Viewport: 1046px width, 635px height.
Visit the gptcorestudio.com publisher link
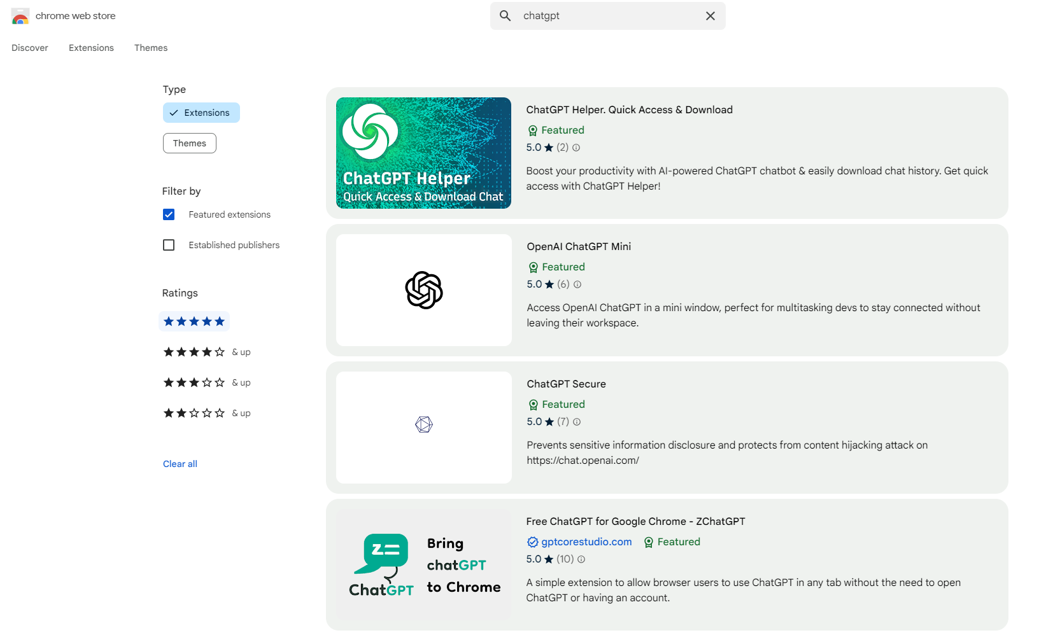[586, 542]
